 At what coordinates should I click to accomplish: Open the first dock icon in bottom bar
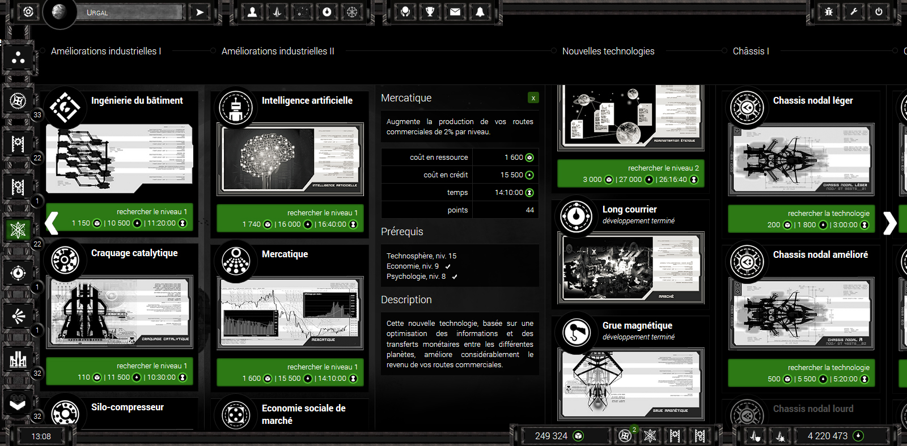(675, 435)
